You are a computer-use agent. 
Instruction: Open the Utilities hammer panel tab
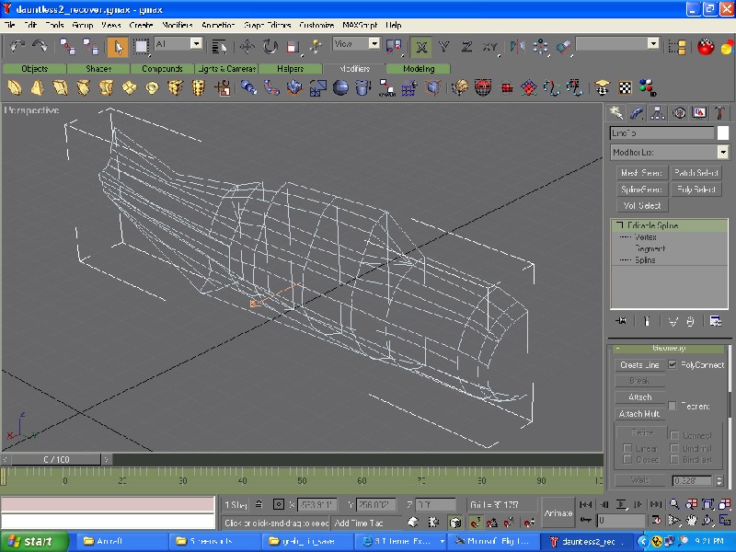pos(720,113)
